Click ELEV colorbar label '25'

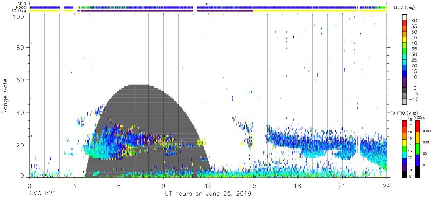[x=414, y=60]
